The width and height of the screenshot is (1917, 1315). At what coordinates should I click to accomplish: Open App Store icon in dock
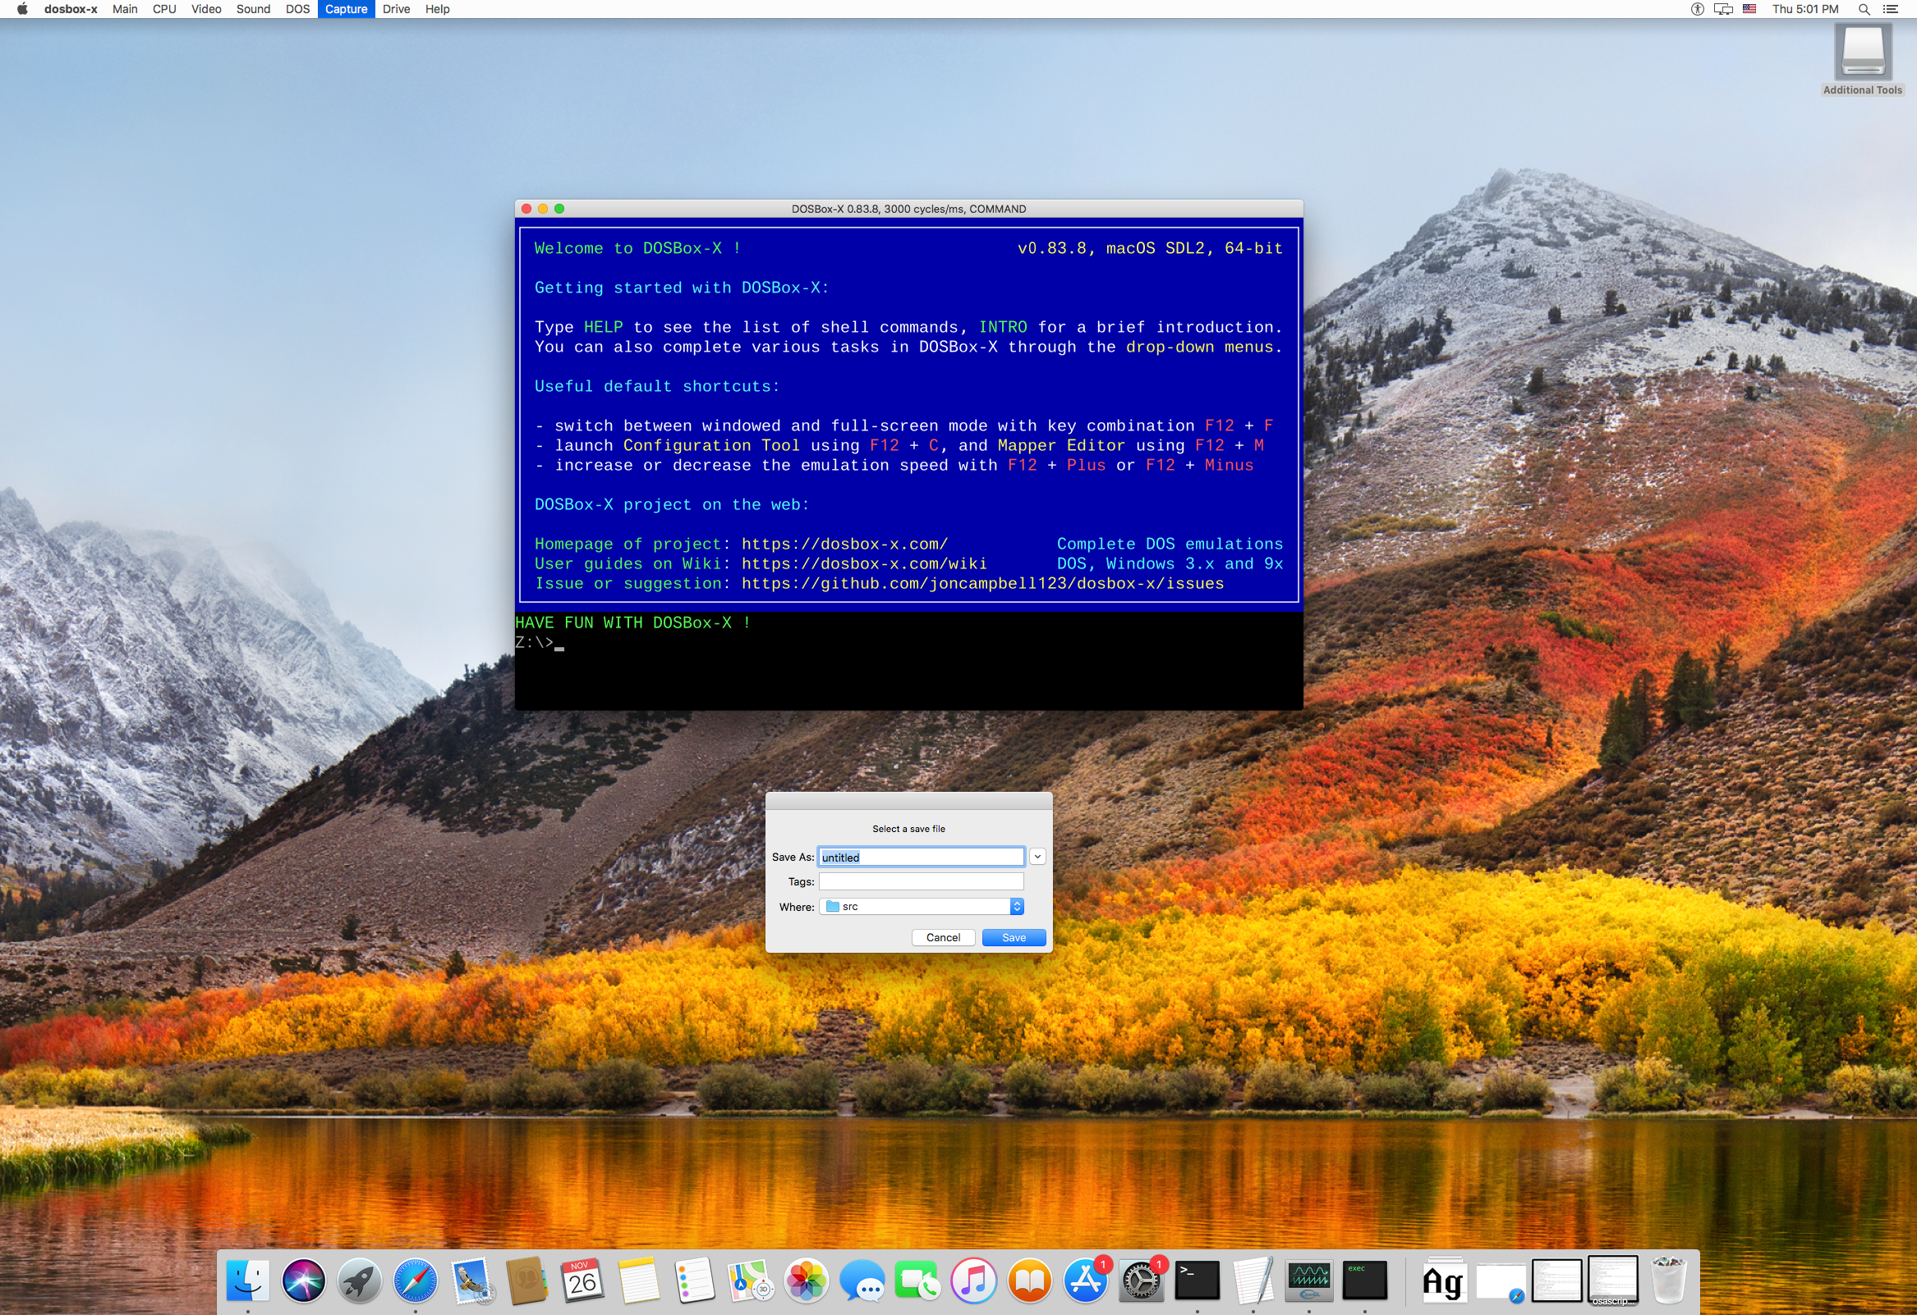tap(1086, 1281)
